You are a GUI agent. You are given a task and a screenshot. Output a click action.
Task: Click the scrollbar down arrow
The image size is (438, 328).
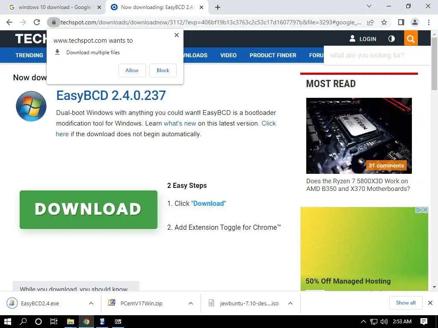point(435,287)
